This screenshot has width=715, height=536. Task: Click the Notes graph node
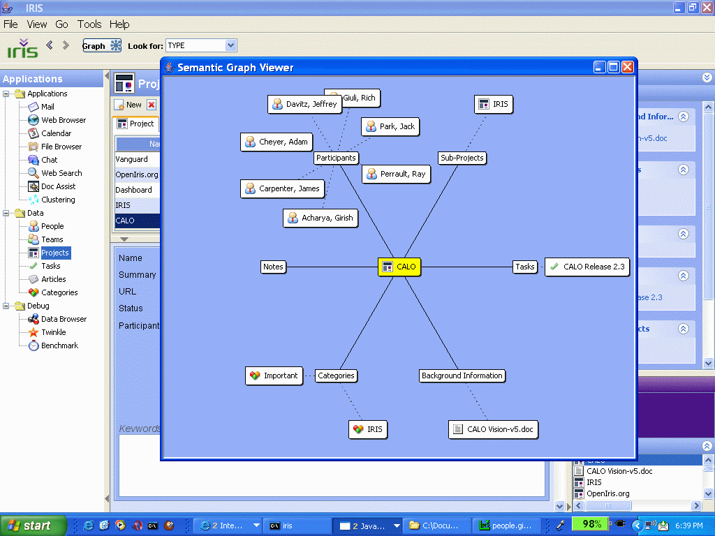pyautogui.click(x=273, y=267)
